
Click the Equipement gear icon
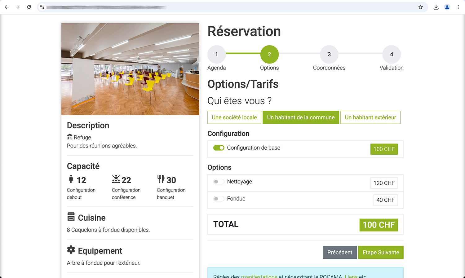point(71,250)
